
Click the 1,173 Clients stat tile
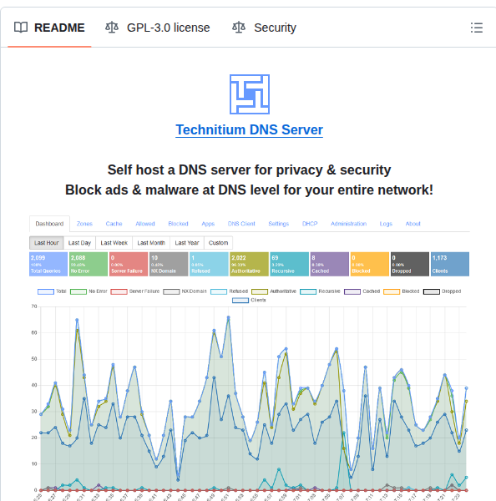pyautogui.click(x=450, y=264)
